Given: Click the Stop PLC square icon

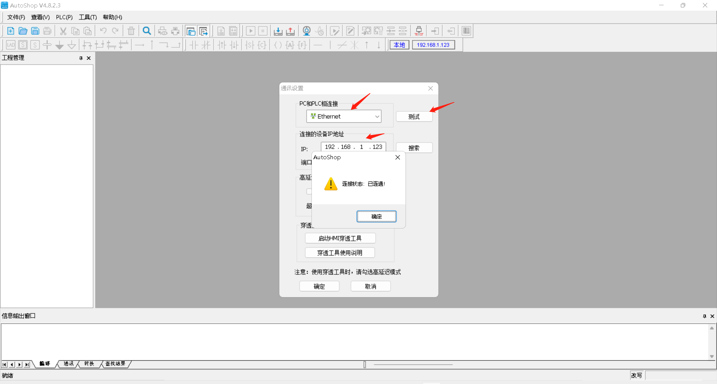Looking at the screenshot, I should click(x=263, y=31).
